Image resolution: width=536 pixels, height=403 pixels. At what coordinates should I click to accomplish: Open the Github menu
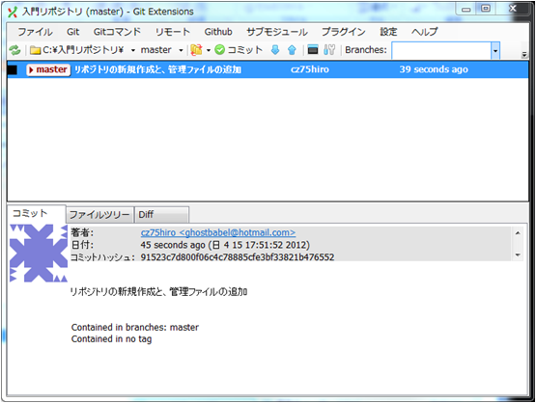(218, 32)
